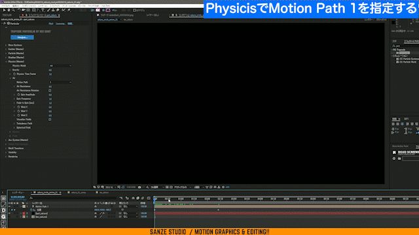Click the DOJO panel search field

point(410,159)
